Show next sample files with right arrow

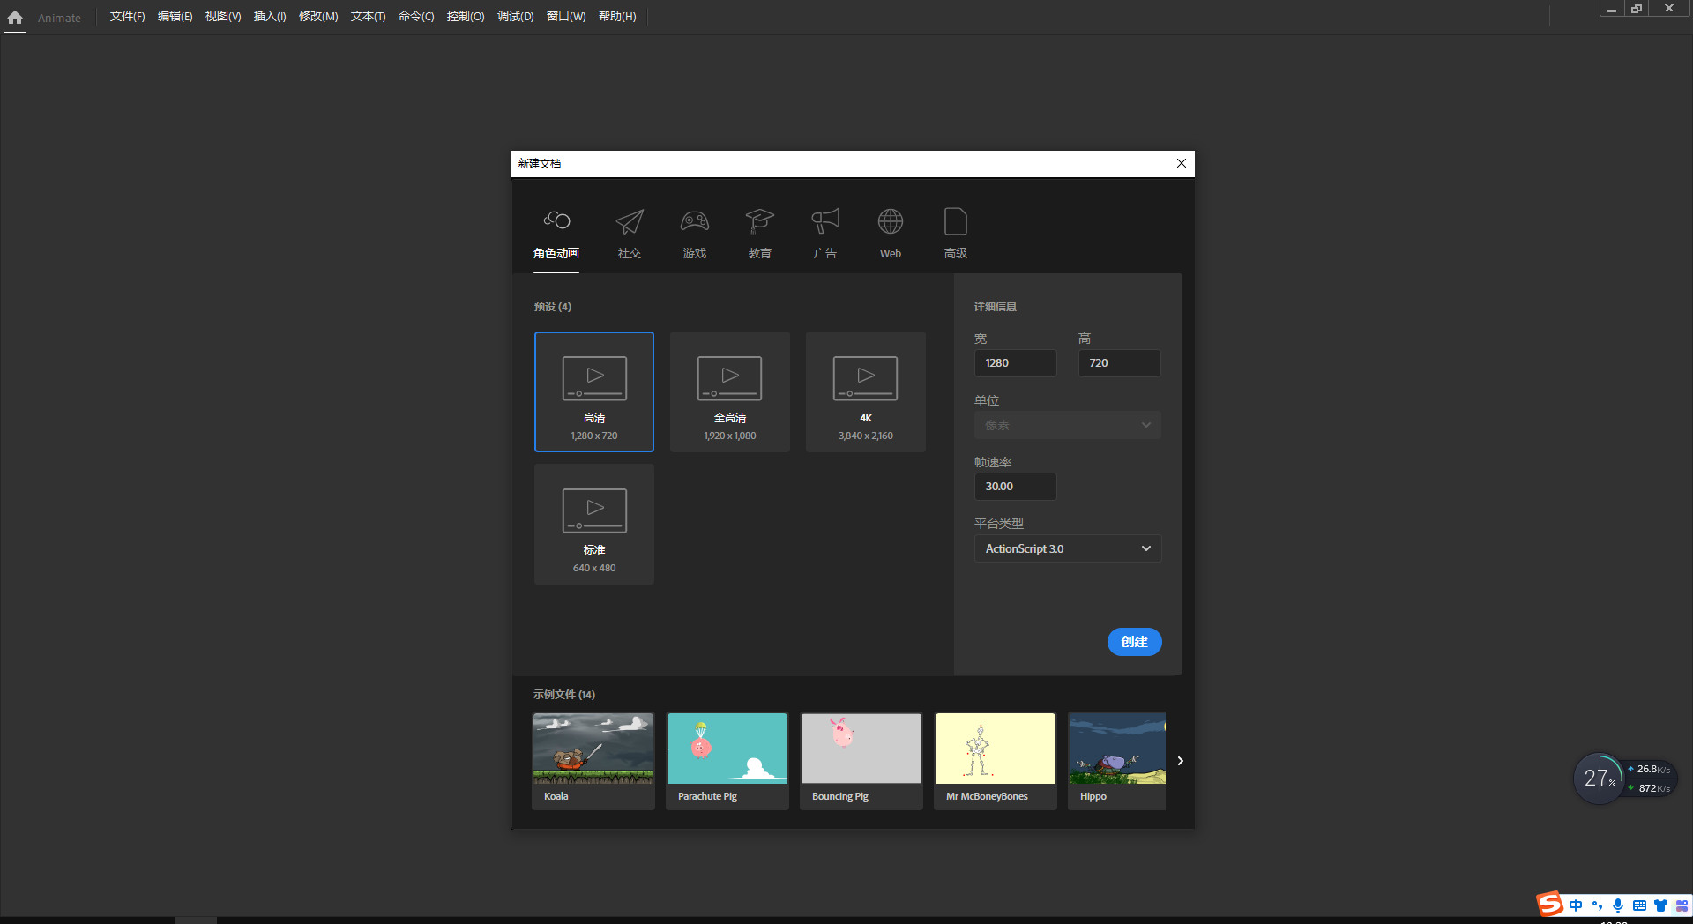click(x=1180, y=761)
